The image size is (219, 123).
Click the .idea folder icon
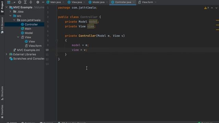(15, 12)
